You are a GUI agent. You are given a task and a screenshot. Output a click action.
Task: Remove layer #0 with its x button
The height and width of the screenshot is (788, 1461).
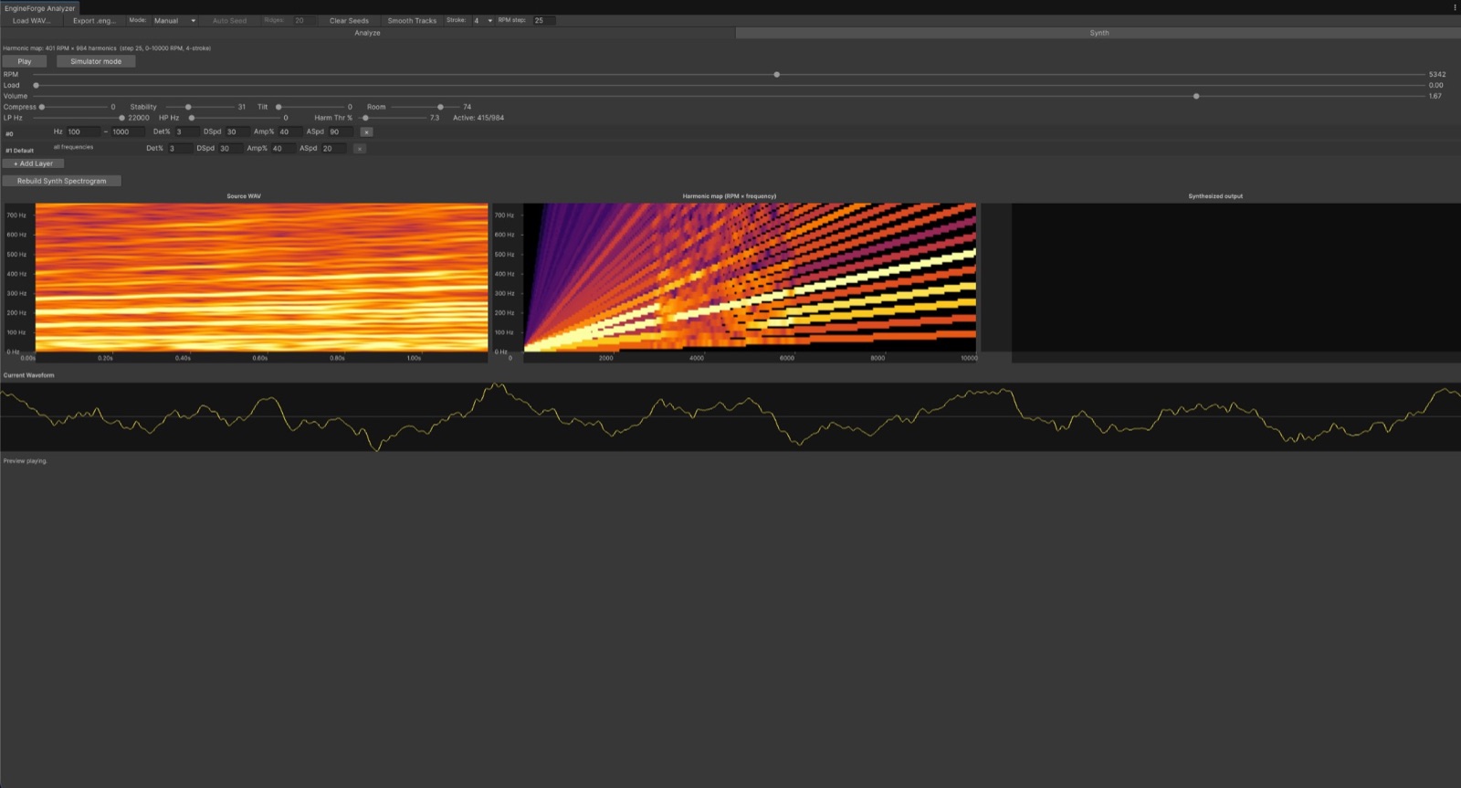pos(366,132)
